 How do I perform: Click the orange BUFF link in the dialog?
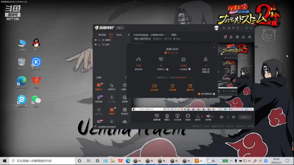[182, 77]
